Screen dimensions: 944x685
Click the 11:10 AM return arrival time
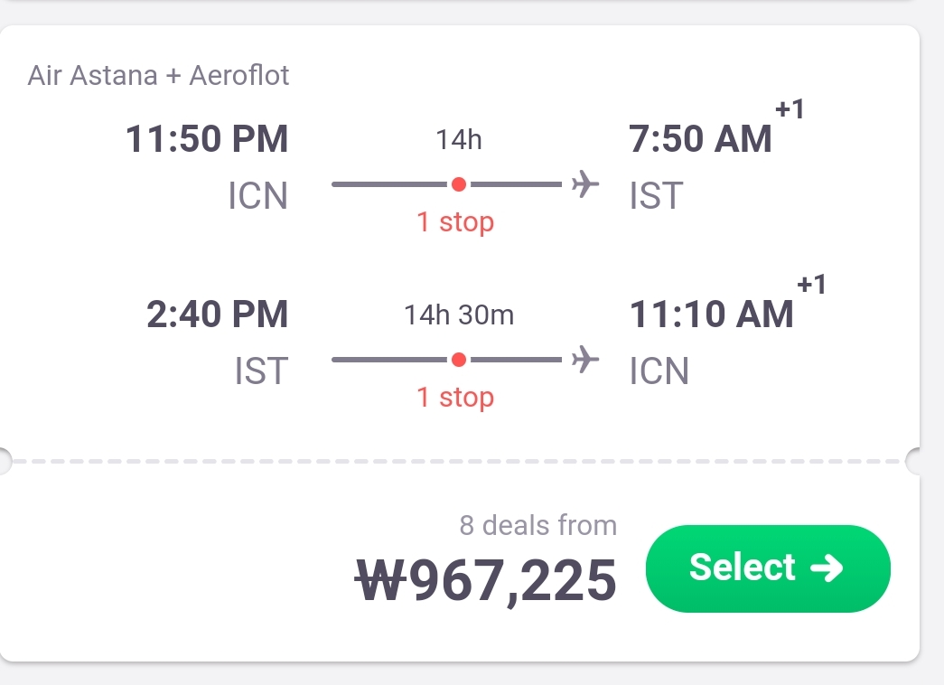point(711,314)
